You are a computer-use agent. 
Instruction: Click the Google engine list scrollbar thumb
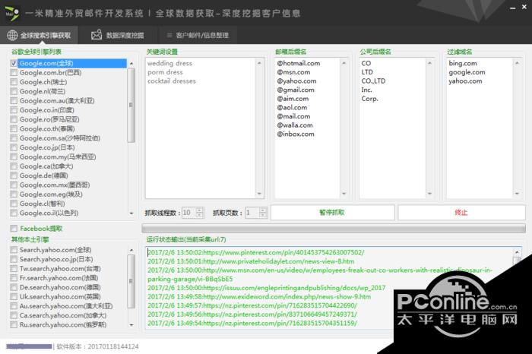pyautogui.click(x=131, y=105)
